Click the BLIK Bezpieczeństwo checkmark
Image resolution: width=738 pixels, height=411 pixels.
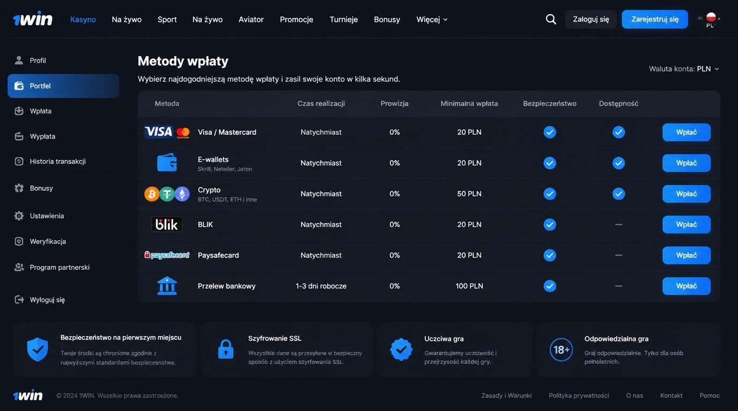coord(550,224)
